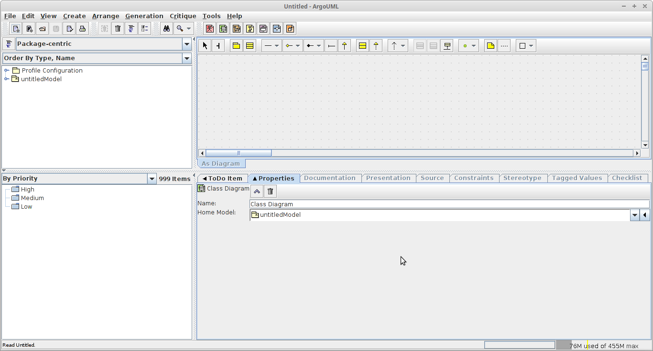
Task: Click scroll-down arrow of diagram vertical scrollbar
Action: 645,145
